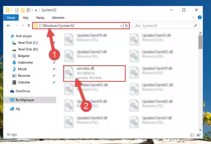Open Help with the blue question icon
Image resolution: width=211 pixels, height=144 pixels.
coord(199,17)
